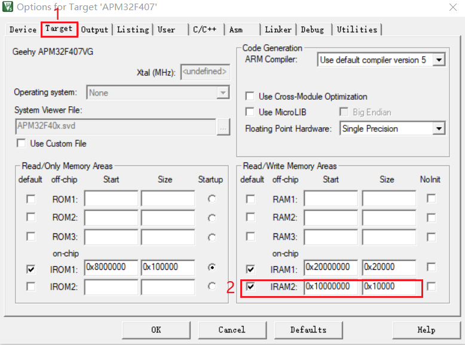Switch to the C/C++ tab
The height and width of the screenshot is (345, 465).
point(204,29)
